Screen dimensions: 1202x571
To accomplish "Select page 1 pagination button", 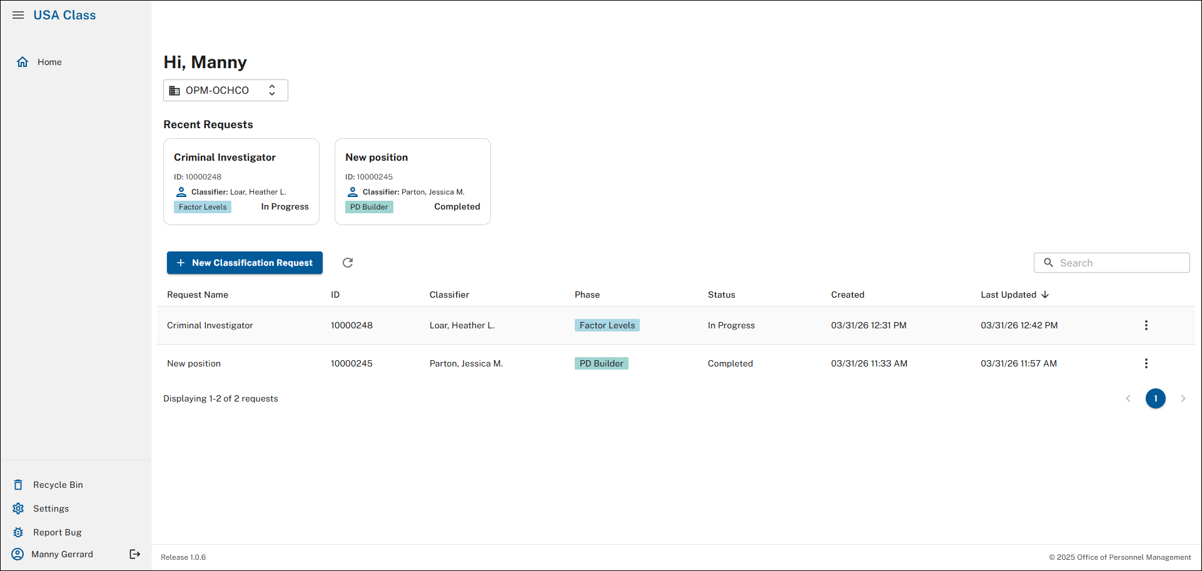I will [x=1156, y=398].
